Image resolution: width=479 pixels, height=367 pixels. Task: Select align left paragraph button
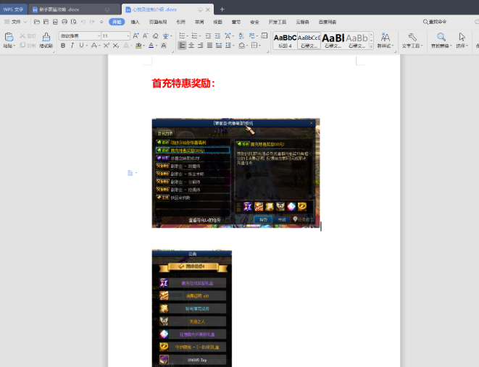pos(182,46)
